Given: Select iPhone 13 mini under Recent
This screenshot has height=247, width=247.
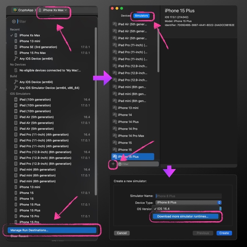Looking at the screenshot, I should [x=52, y=41].
